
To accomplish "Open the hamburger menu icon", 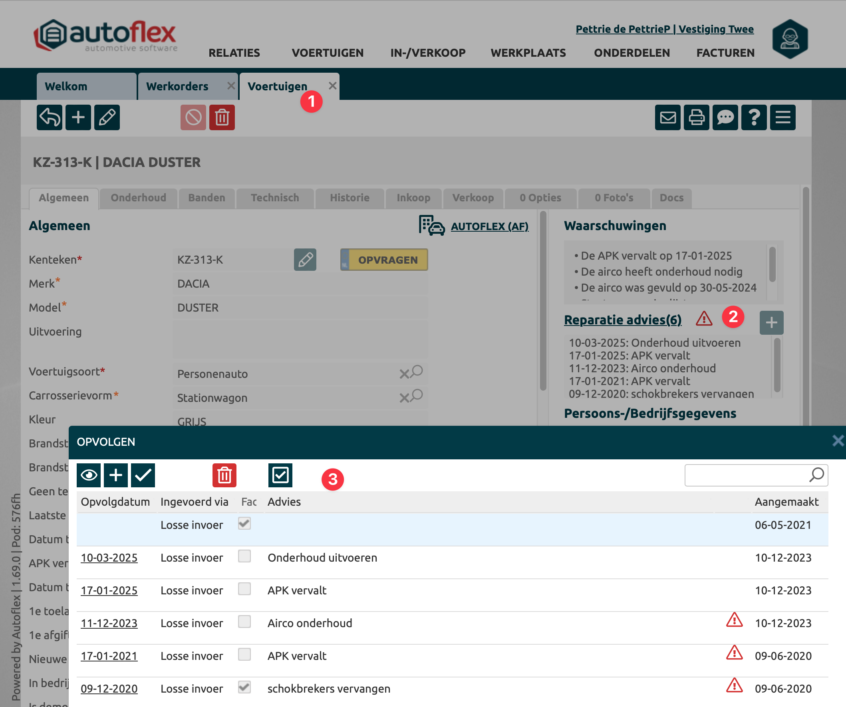I will 782,117.
